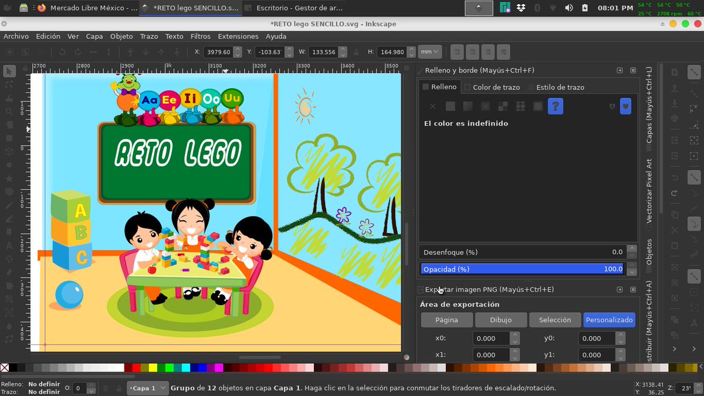Toggle second affect rounded-corners scaling button
The width and height of the screenshot is (704, 396).
point(473,52)
